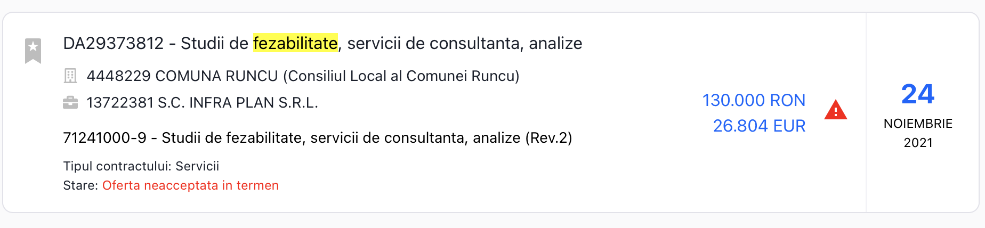985x228 pixels.
Task: Click the highlighted word fezabilitate
Action: [x=295, y=43]
